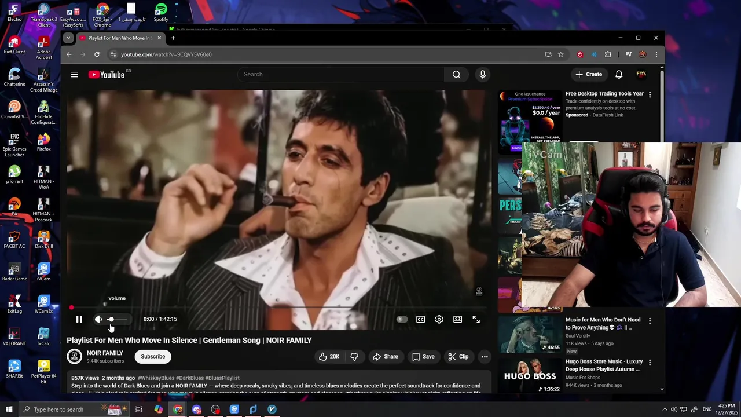This screenshot has height=417, width=741.
Task: Open Hugo Boss Store Music video title
Action: pos(604,365)
